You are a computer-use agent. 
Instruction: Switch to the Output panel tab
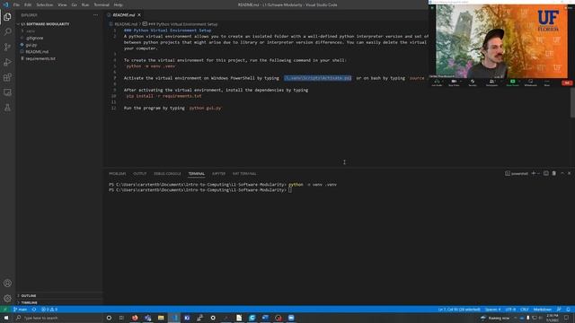(140, 173)
